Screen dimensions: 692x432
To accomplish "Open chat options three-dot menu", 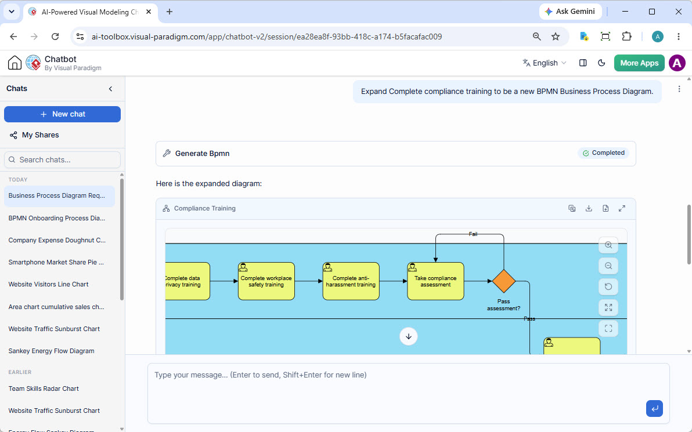I will [679, 89].
